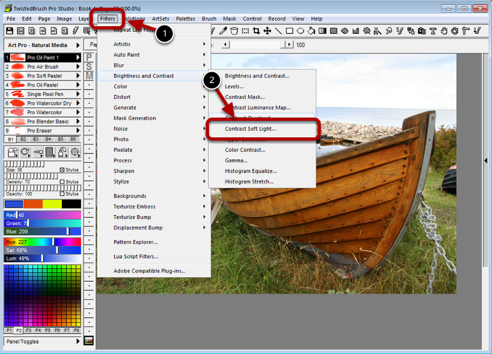Viewport: 492px width, 354px height.
Task: Choose the Text tool icon
Action: (433, 31)
